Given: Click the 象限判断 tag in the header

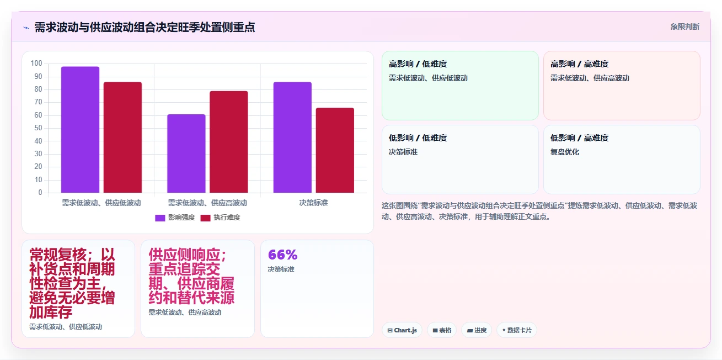Looking at the screenshot, I should (x=684, y=27).
